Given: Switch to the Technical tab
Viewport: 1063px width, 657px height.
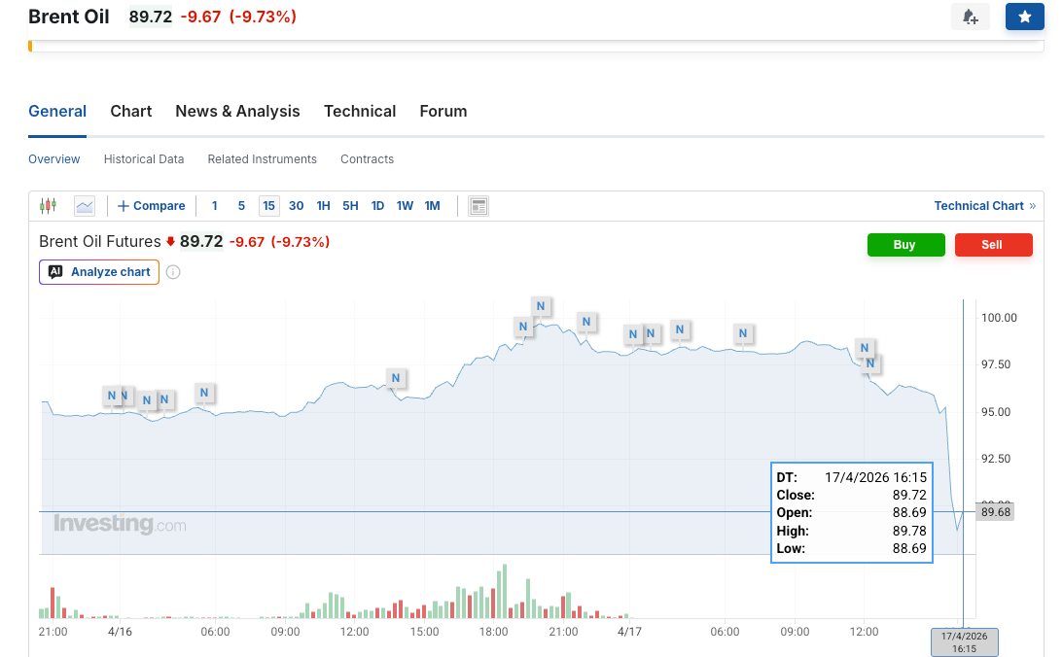Looking at the screenshot, I should [360, 111].
